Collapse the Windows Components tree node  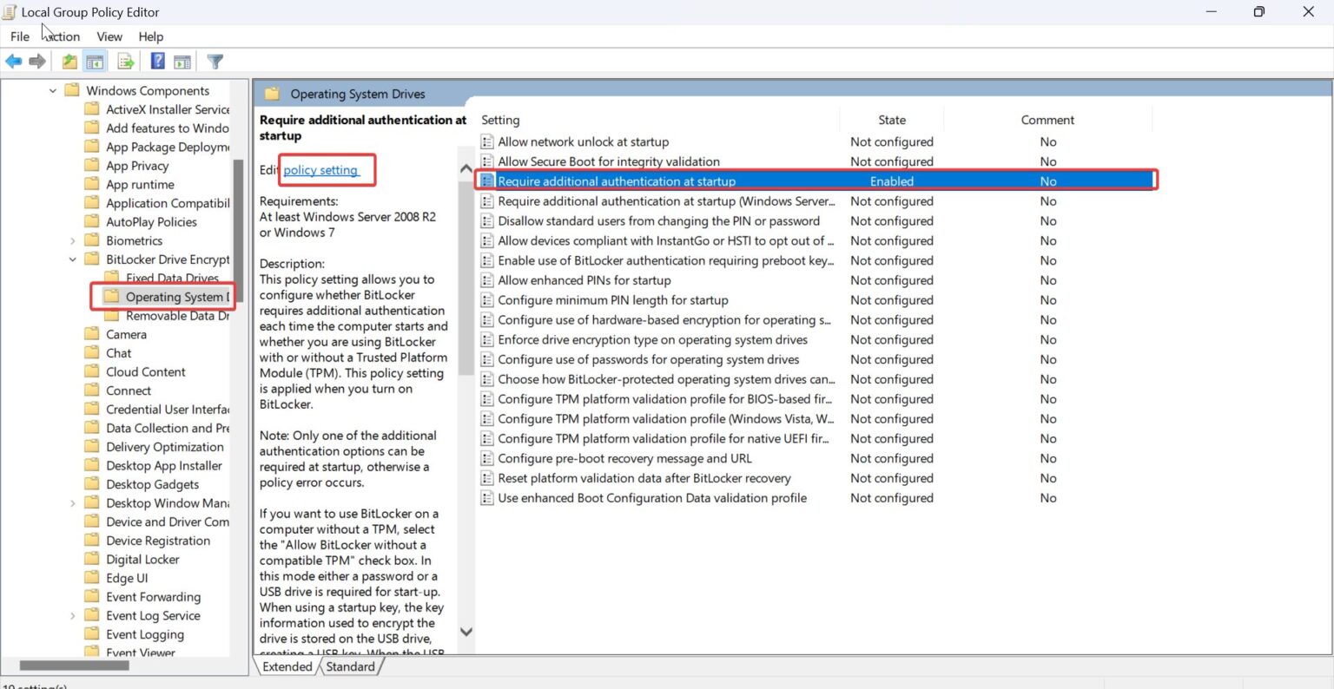[x=52, y=89]
